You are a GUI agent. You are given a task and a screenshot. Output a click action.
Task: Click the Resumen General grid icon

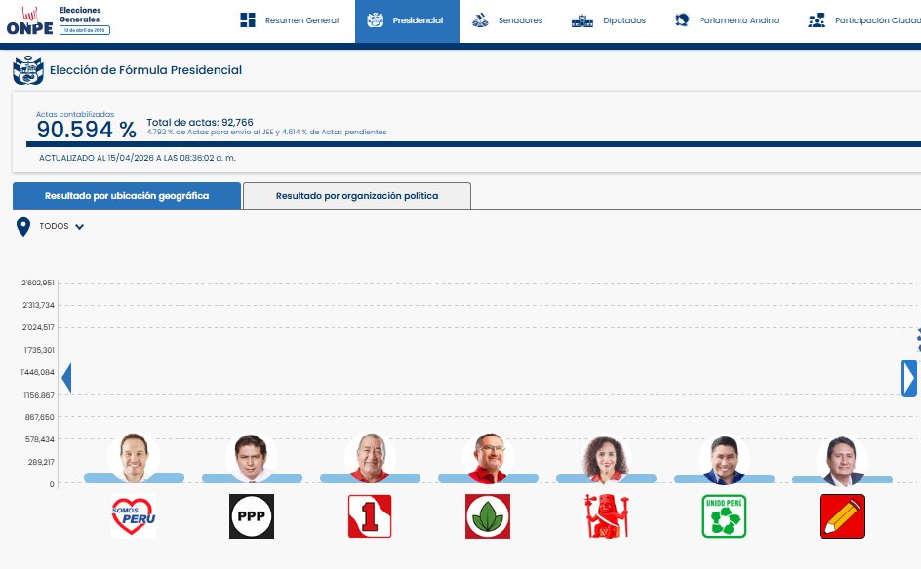point(248,19)
